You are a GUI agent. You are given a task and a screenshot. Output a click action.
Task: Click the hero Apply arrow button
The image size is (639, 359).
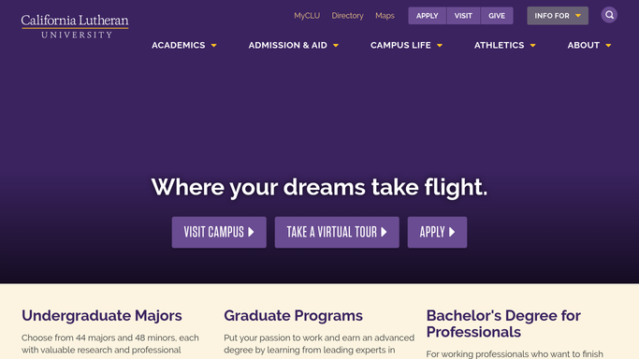pyautogui.click(x=437, y=232)
